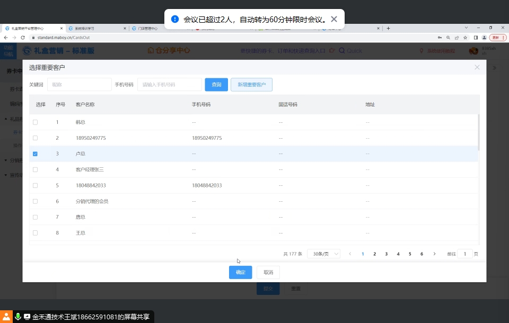
Task: Select the checkbox for 客户经理张三
Action: pos(36,170)
